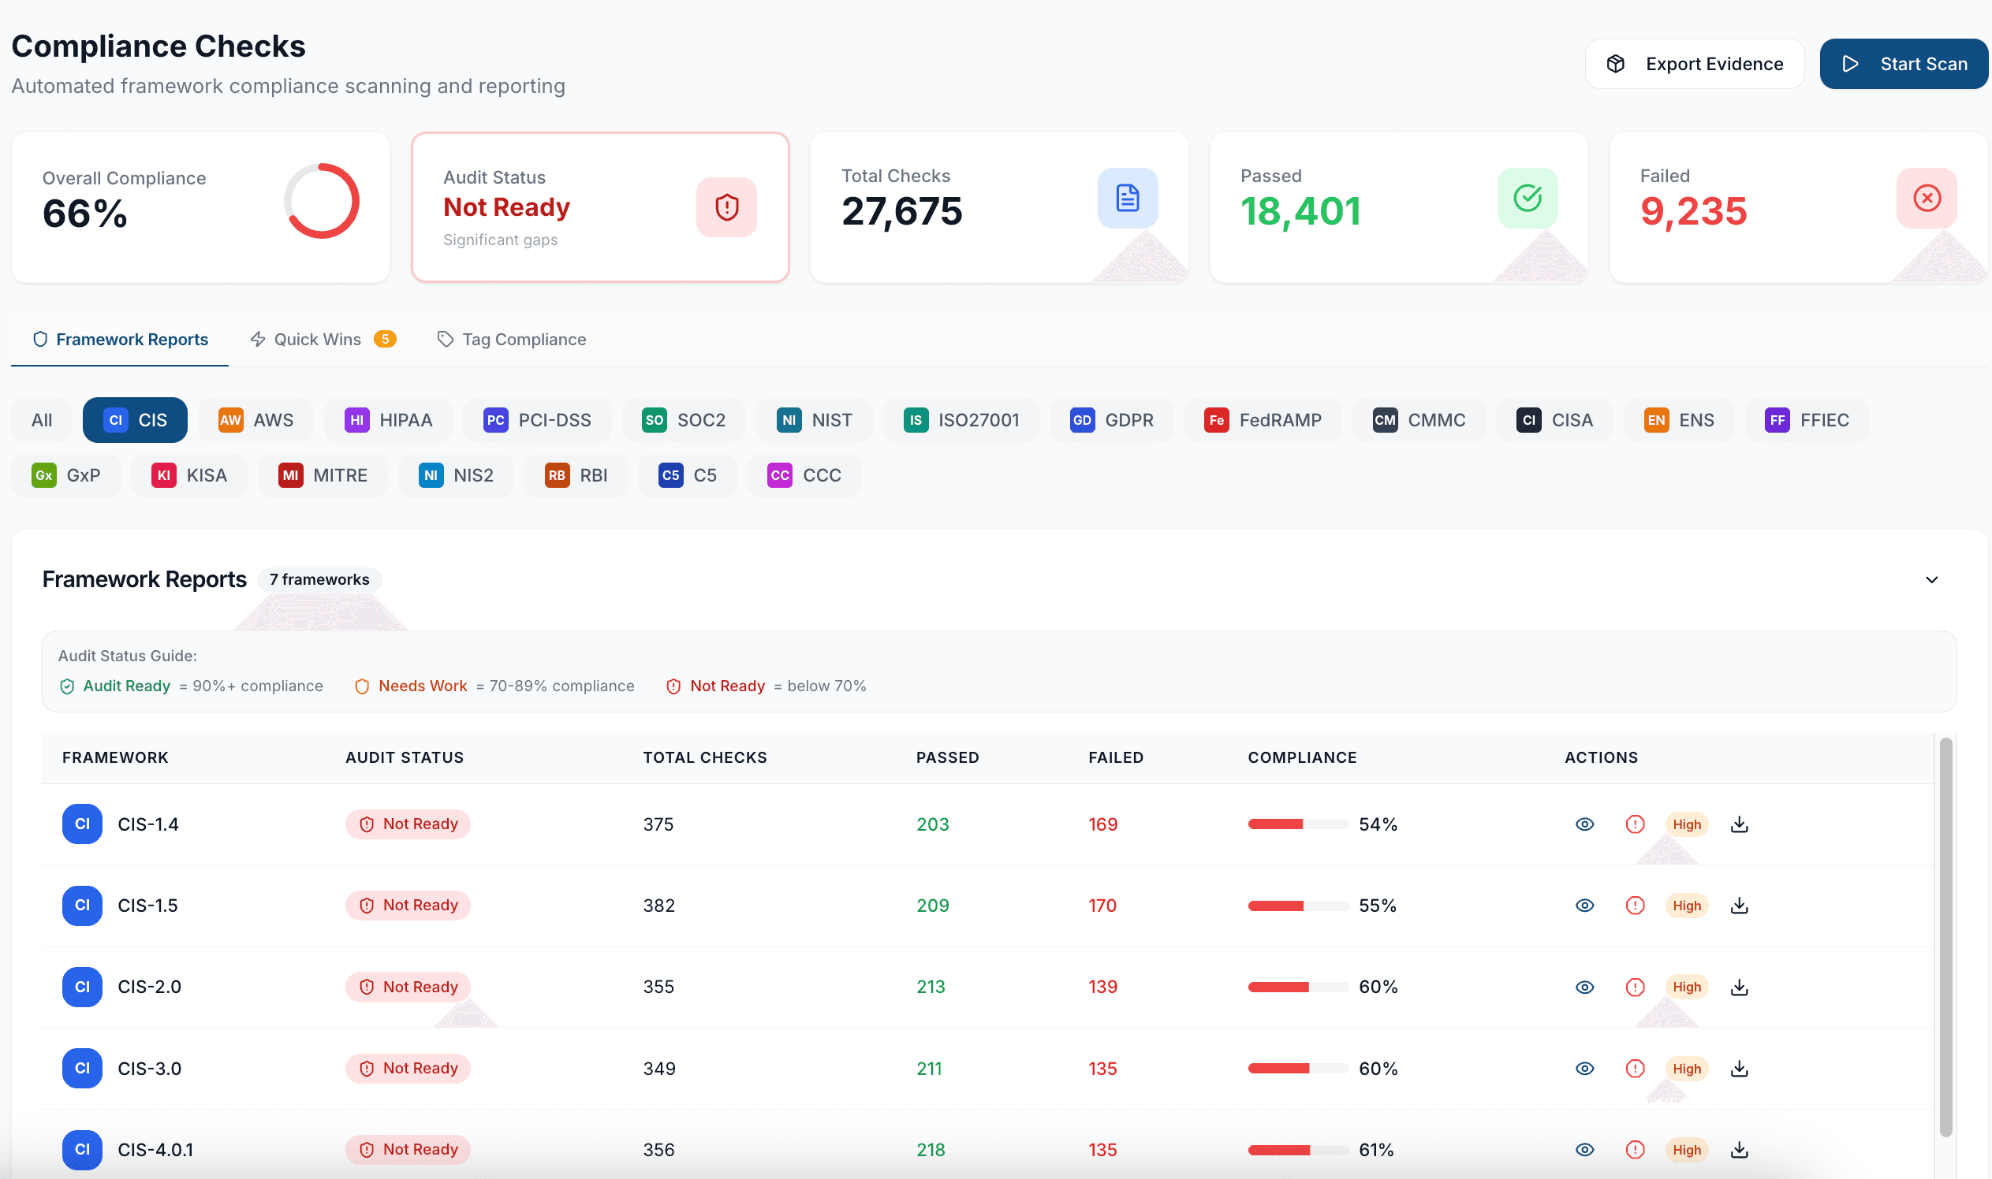1992x1179 pixels.
Task: Click the checkmark icon in Passed card
Action: 1526,198
